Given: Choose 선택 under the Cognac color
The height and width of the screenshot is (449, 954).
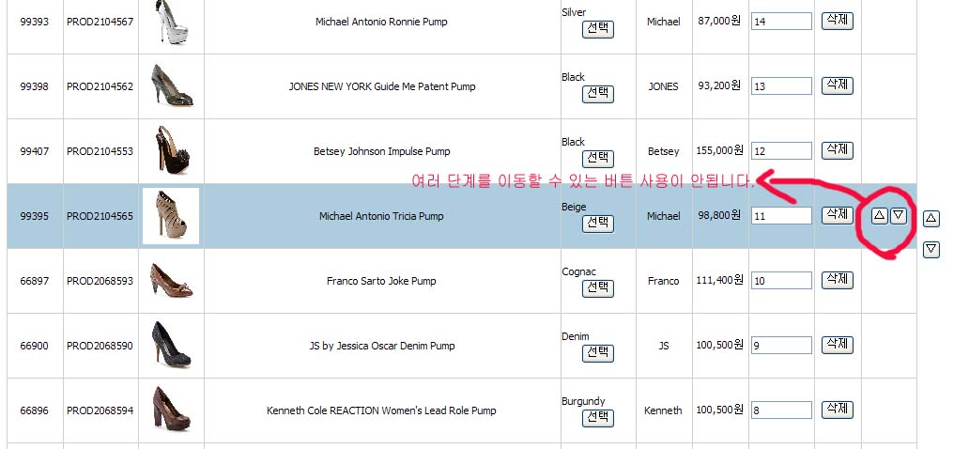Looking at the screenshot, I should (x=598, y=287).
